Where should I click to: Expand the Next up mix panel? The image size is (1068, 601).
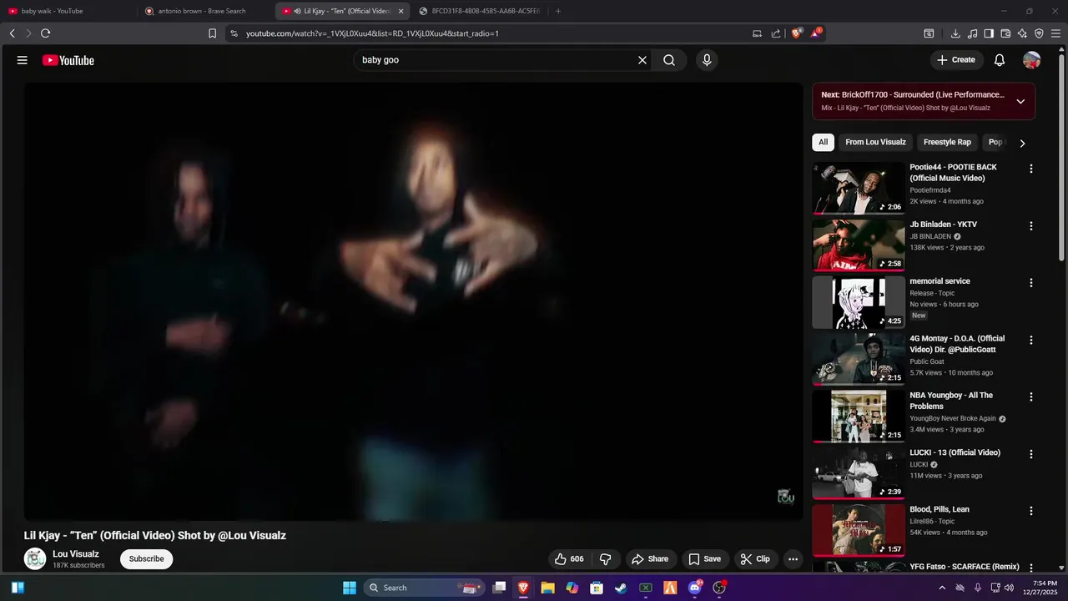tap(1020, 101)
